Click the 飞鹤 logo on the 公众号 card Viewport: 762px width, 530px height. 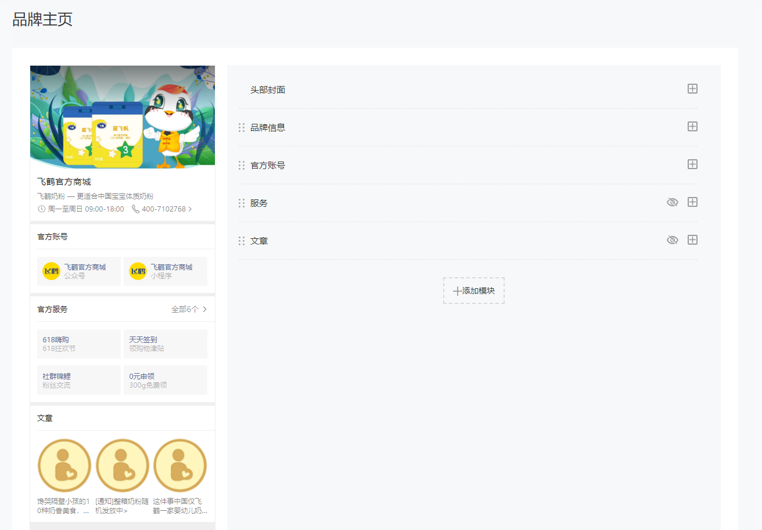coord(51,271)
